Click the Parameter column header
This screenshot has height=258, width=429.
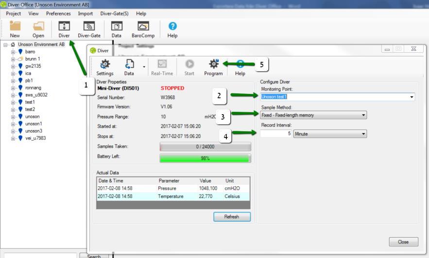tap(169, 181)
